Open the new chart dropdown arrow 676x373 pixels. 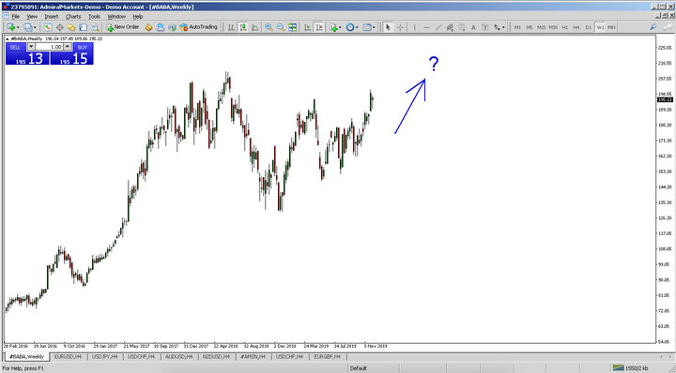(x=18, y=27)
